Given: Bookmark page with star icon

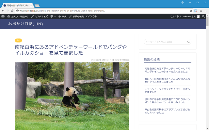Looking at the screenshot, I should [x=191, y=11].
